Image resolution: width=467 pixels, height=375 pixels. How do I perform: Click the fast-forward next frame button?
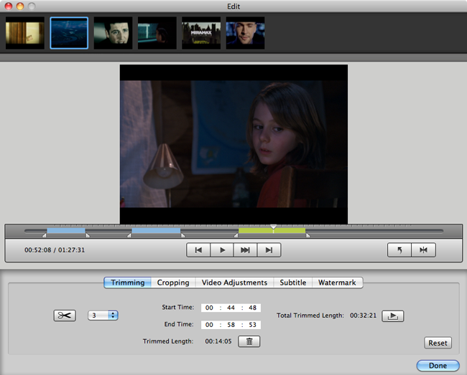pos(246,250)
